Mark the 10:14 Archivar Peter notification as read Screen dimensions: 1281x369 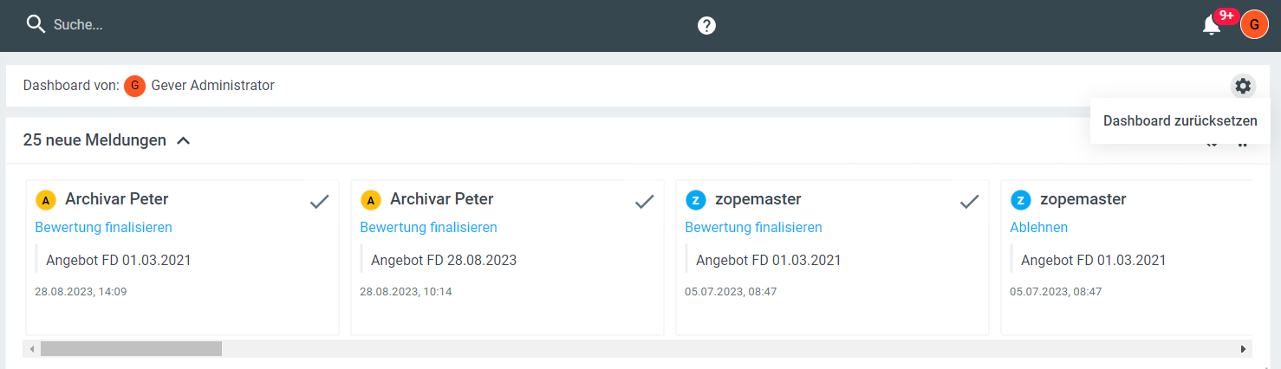pos(644,202)
